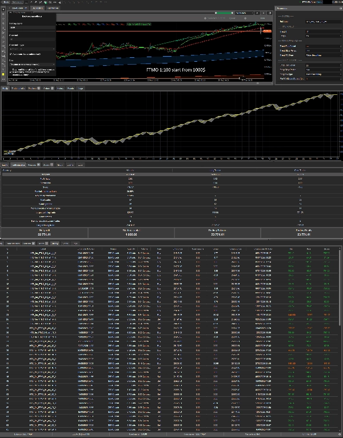The width and height of the screenshot is (343, 438).
Task: Open the Data source dropdown in backtest settings
Action: 32,64
